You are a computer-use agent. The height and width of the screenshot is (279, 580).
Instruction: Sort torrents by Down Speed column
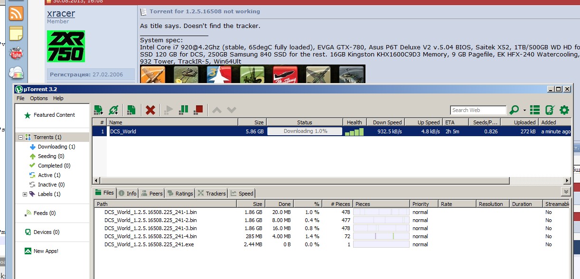(x=385, y=122)
